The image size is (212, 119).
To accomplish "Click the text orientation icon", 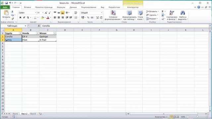I will [67, 13].
